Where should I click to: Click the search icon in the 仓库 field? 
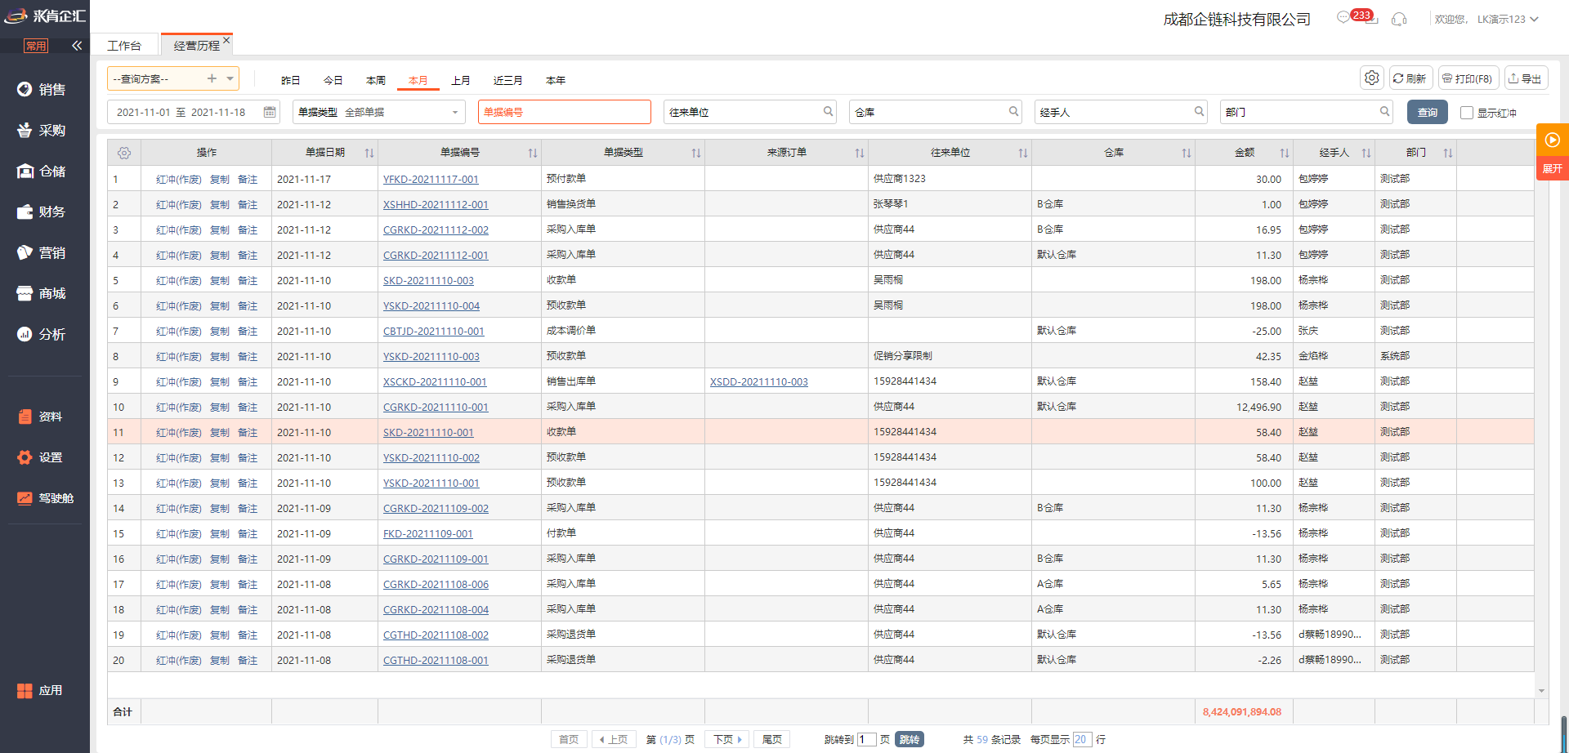pyautogui.click(x=1013, y=112)
